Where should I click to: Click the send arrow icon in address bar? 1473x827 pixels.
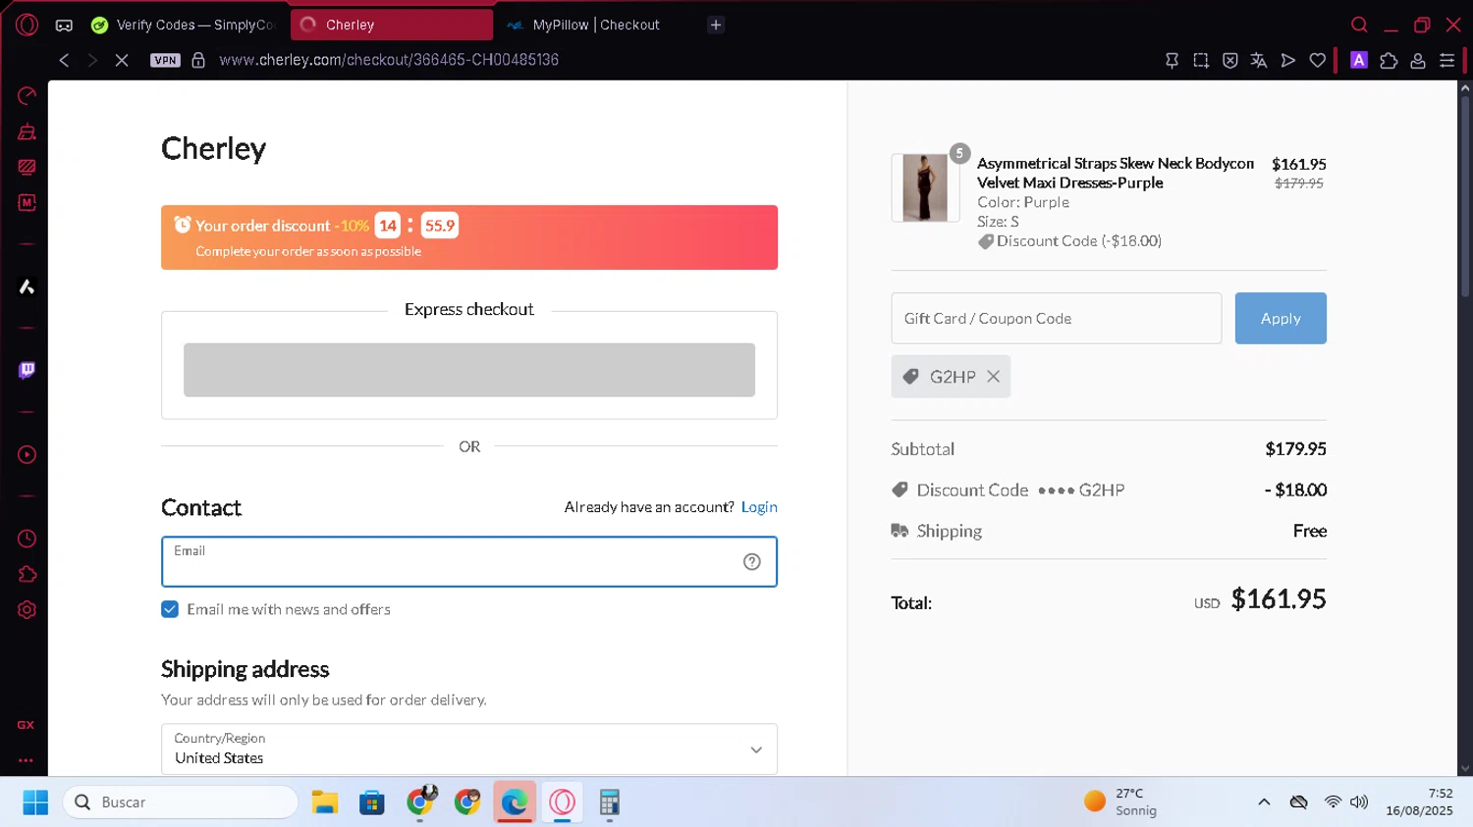click(1288, 60)
